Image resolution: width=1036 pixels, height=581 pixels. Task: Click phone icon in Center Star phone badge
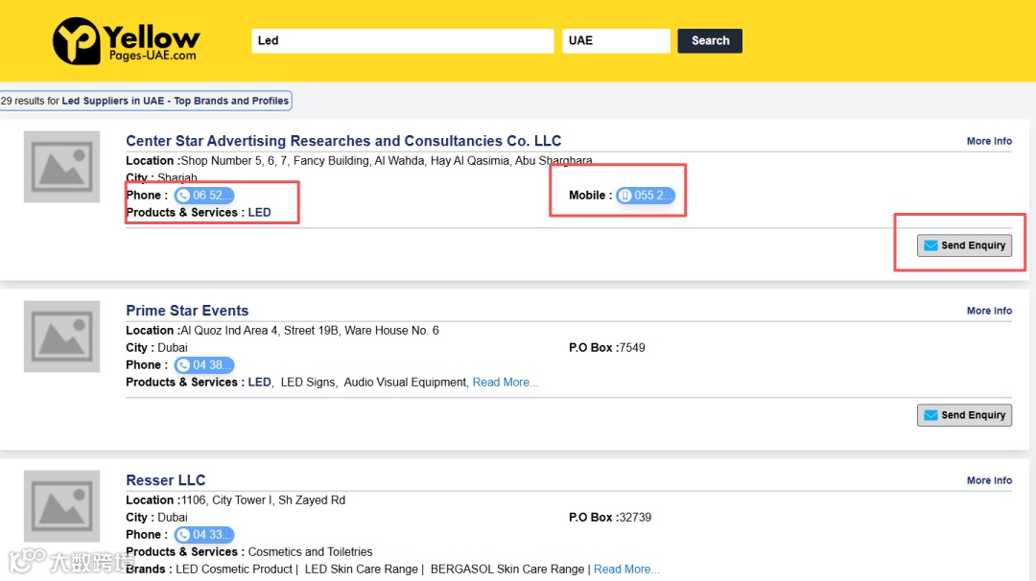(x=183, y=196)
